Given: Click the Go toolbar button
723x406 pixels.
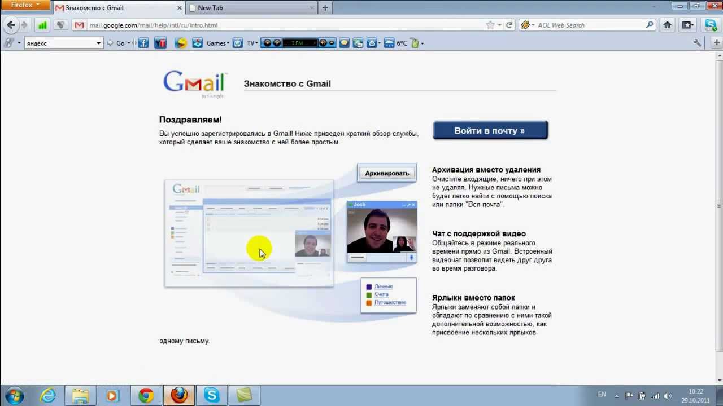Looking at the screenshot, I should coord(116,43).
